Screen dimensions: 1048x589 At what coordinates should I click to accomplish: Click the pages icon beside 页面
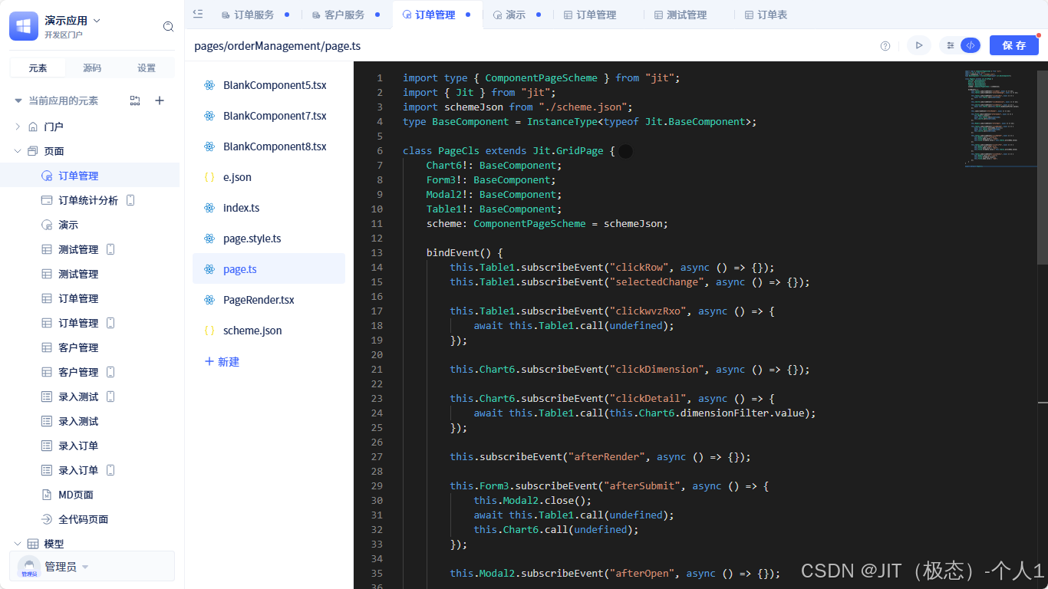(x=33, y=151)
